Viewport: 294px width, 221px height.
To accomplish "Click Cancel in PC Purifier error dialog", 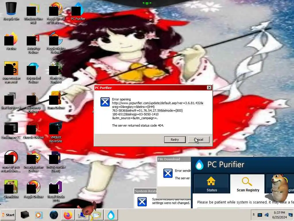I will [199, 140].
